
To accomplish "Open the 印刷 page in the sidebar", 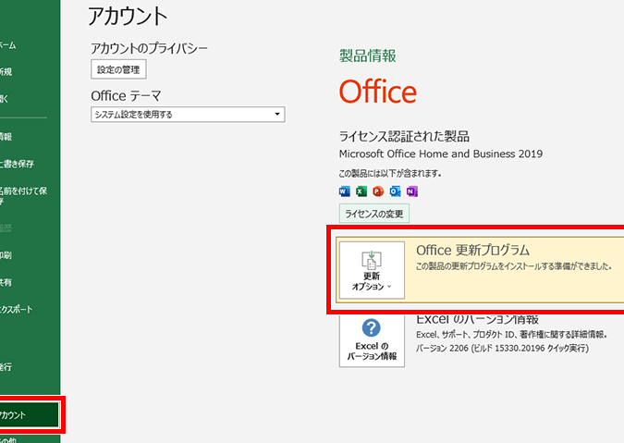I will (7, 255).
